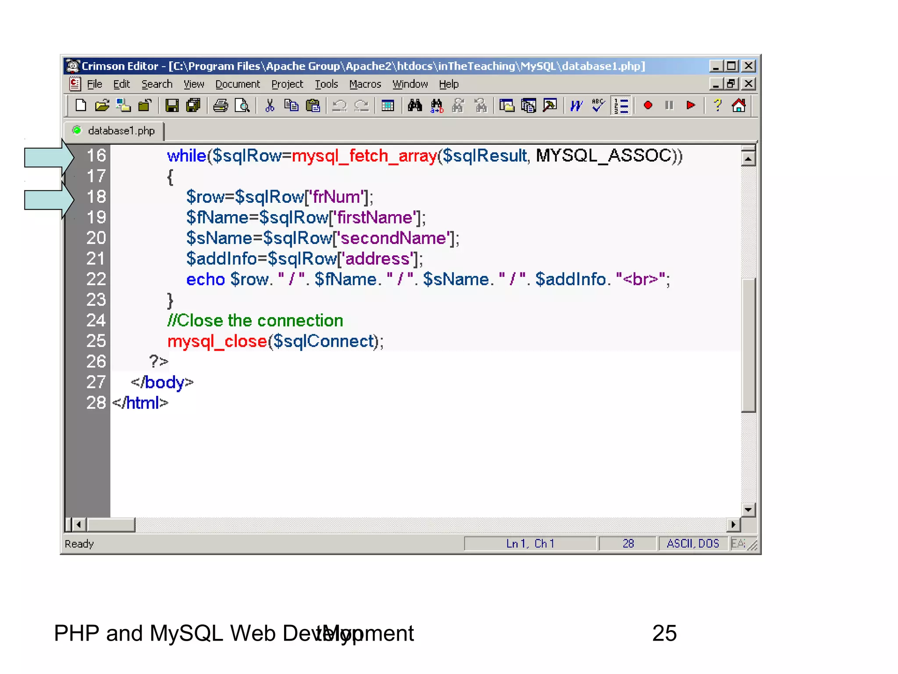The image size is (898, 674).
Task: Click horizontal scrollbar right arrow
Action: point(733,524)
